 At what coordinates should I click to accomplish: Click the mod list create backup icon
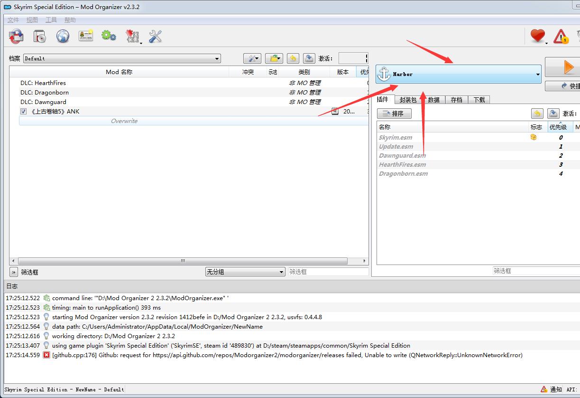(x=309, y=58)
